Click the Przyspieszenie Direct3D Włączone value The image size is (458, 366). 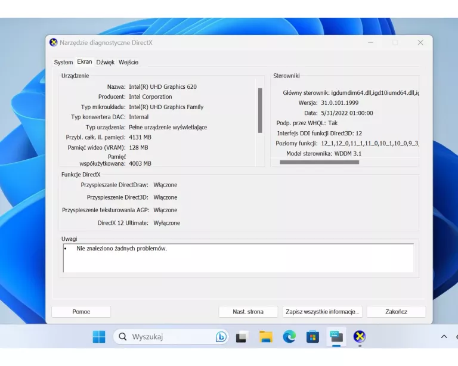[x=165, y=197]
